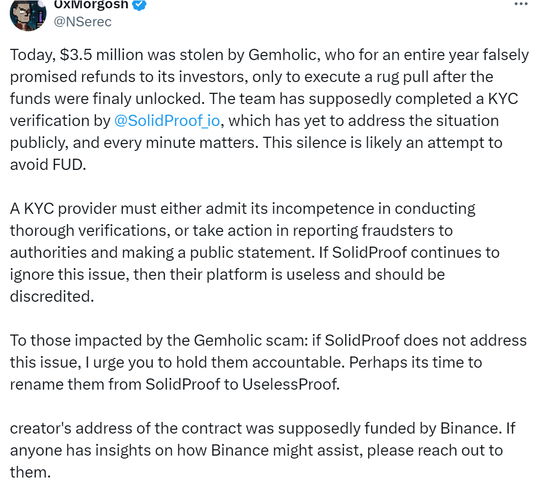536x480 pixels.
Task: Click the final word "them." of tweet
Action: coord(30,472)
